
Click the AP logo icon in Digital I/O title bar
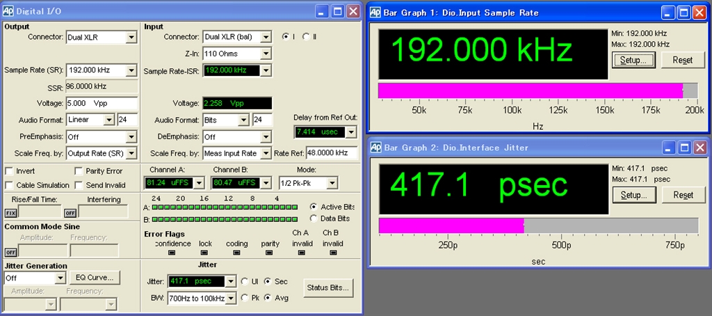pos(8,11)
